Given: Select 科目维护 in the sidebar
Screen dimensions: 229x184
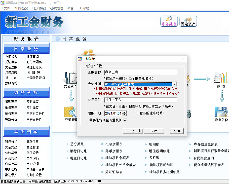Looking at the screenshot, I should pos(11,142).
